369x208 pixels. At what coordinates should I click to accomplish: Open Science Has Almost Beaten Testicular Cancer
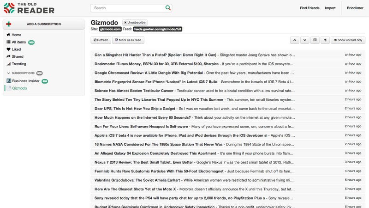tap(228, 91)
